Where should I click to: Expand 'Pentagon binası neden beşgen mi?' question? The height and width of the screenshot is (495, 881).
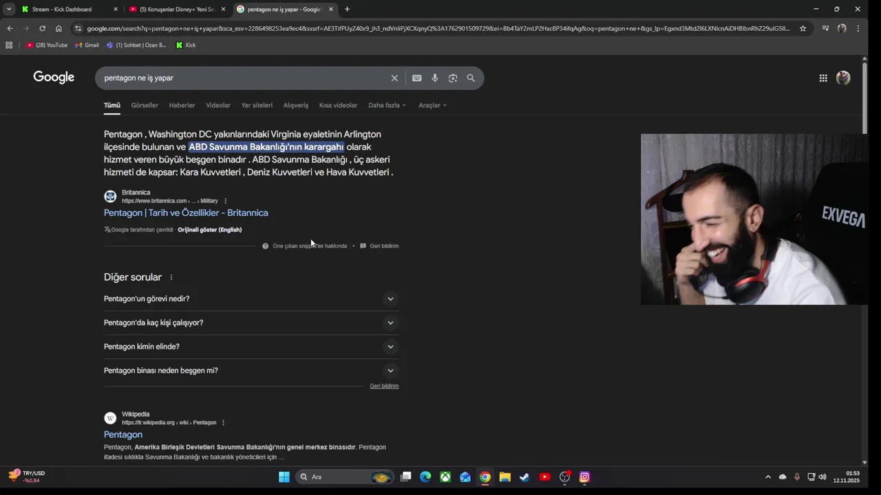tap(251, 371)
